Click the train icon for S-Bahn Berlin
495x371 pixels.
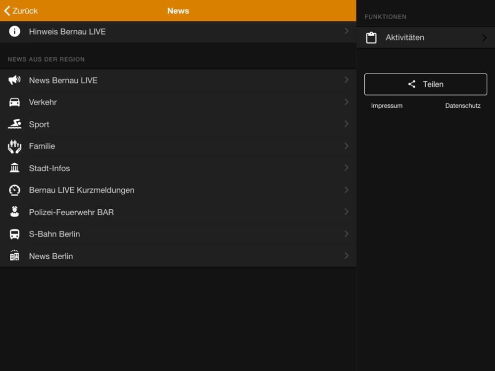pos(14,234)
